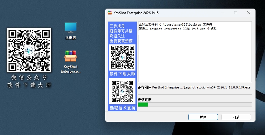Select the KeyShot Enterprise archive desktop icon
Viewport: 265px width, 135px height.
click(71, 62)
